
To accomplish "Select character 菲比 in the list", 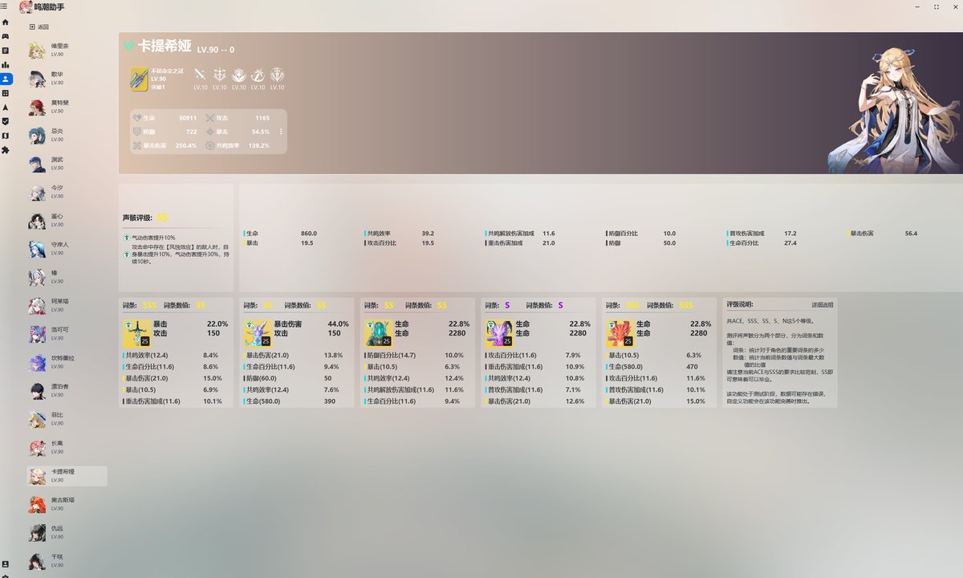I will [67, 419].
